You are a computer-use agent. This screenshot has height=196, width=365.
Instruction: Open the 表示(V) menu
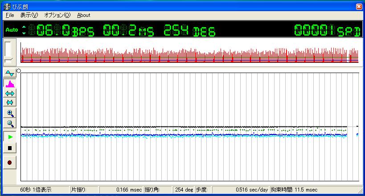(29, 15)
